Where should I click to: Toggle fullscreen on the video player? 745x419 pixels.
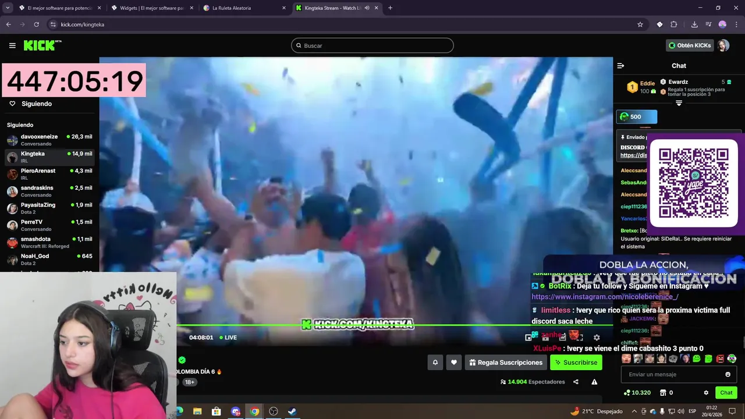pos(580,338)
